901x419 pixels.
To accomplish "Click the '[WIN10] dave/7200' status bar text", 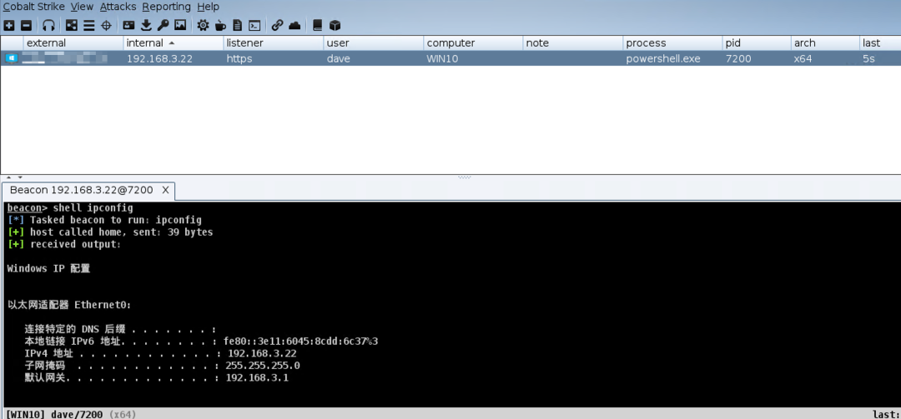I will click(54, 414).
